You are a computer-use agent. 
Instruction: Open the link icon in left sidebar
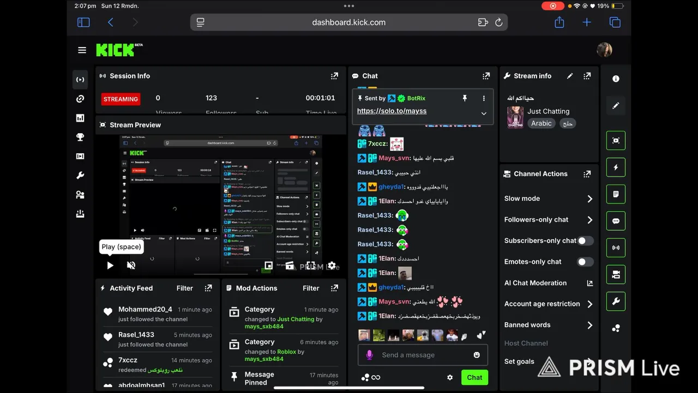(x=80, y=99)
